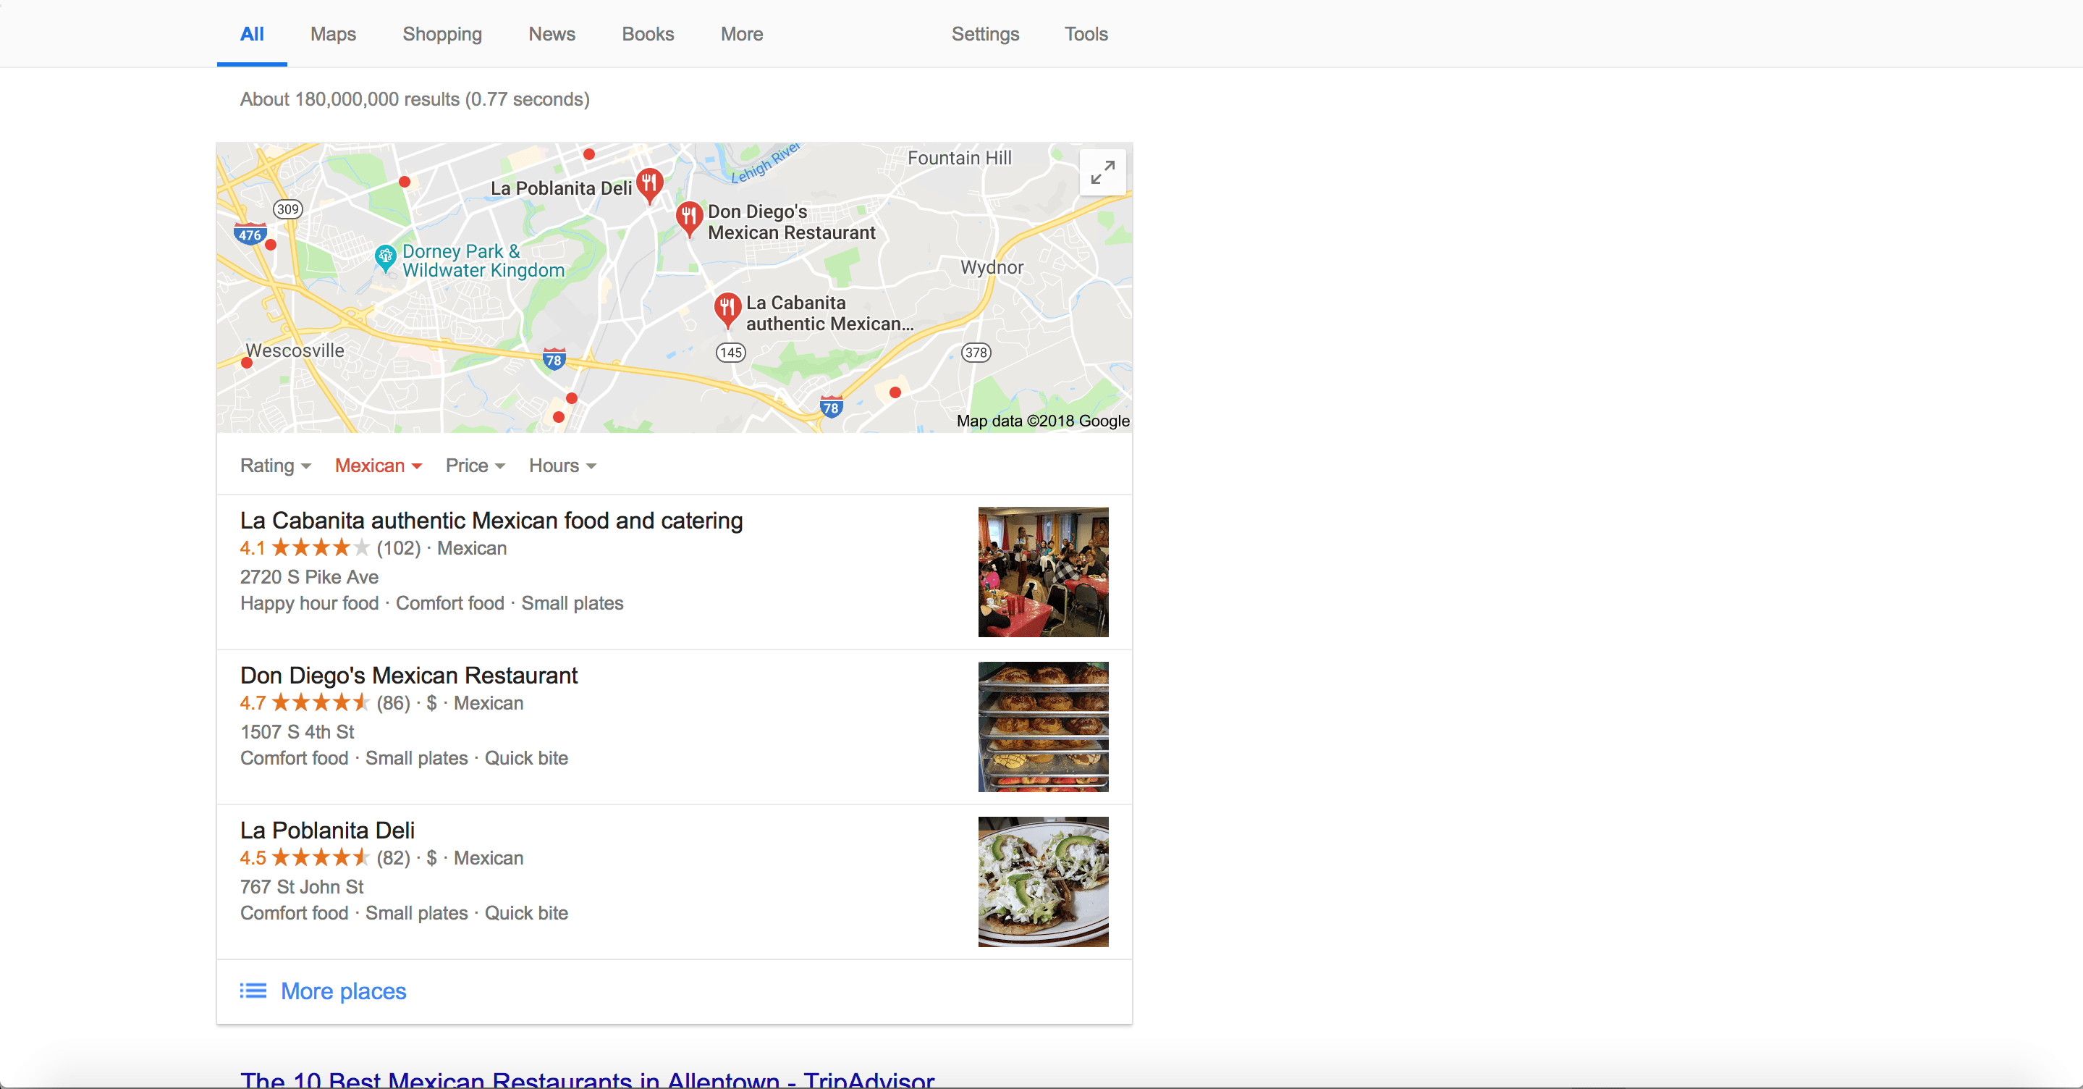Open the Mexican cuisine filter dropdown

click(379, 466)
